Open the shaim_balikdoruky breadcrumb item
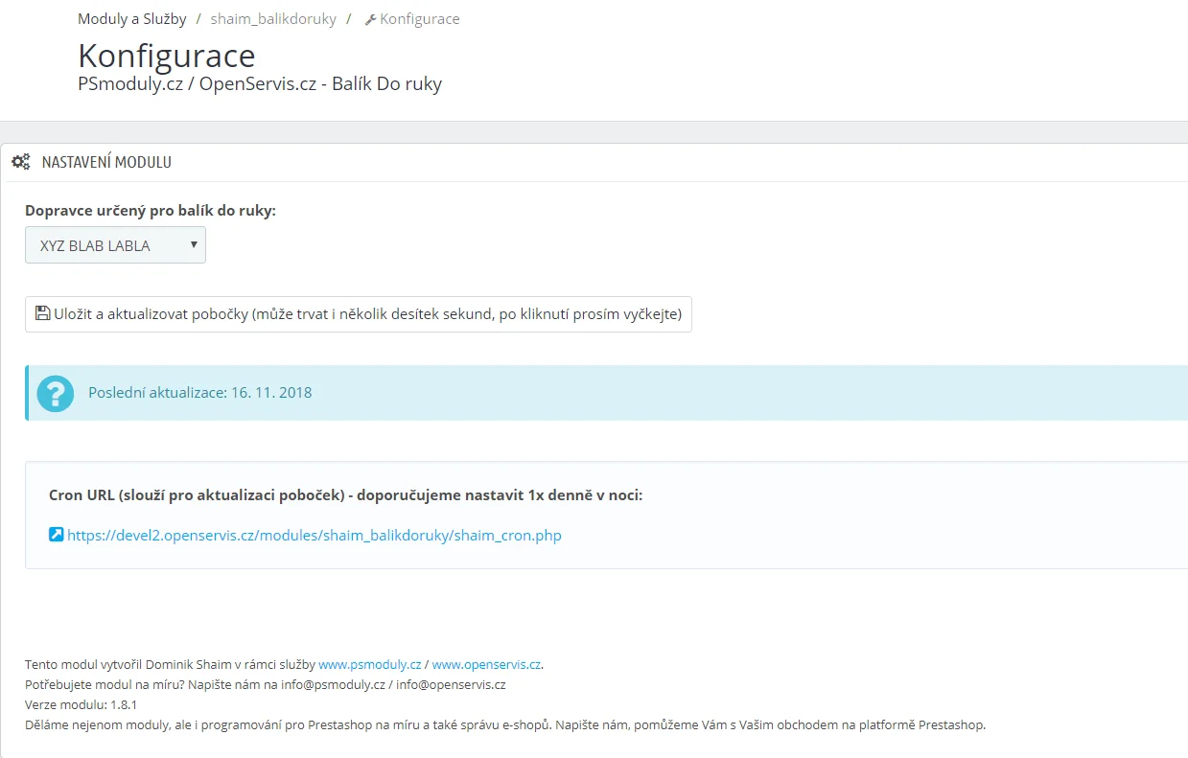The image size is (1188, 758). (273, 19)
